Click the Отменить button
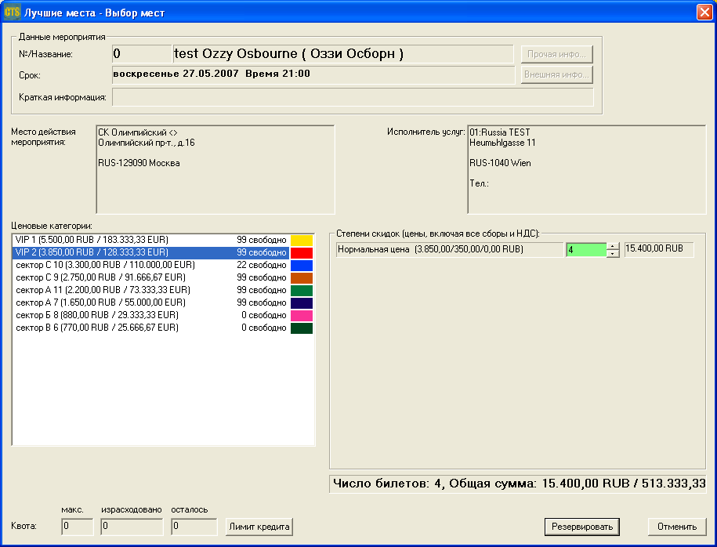Screen dimensions: 717x547 (x=677, y=527)
